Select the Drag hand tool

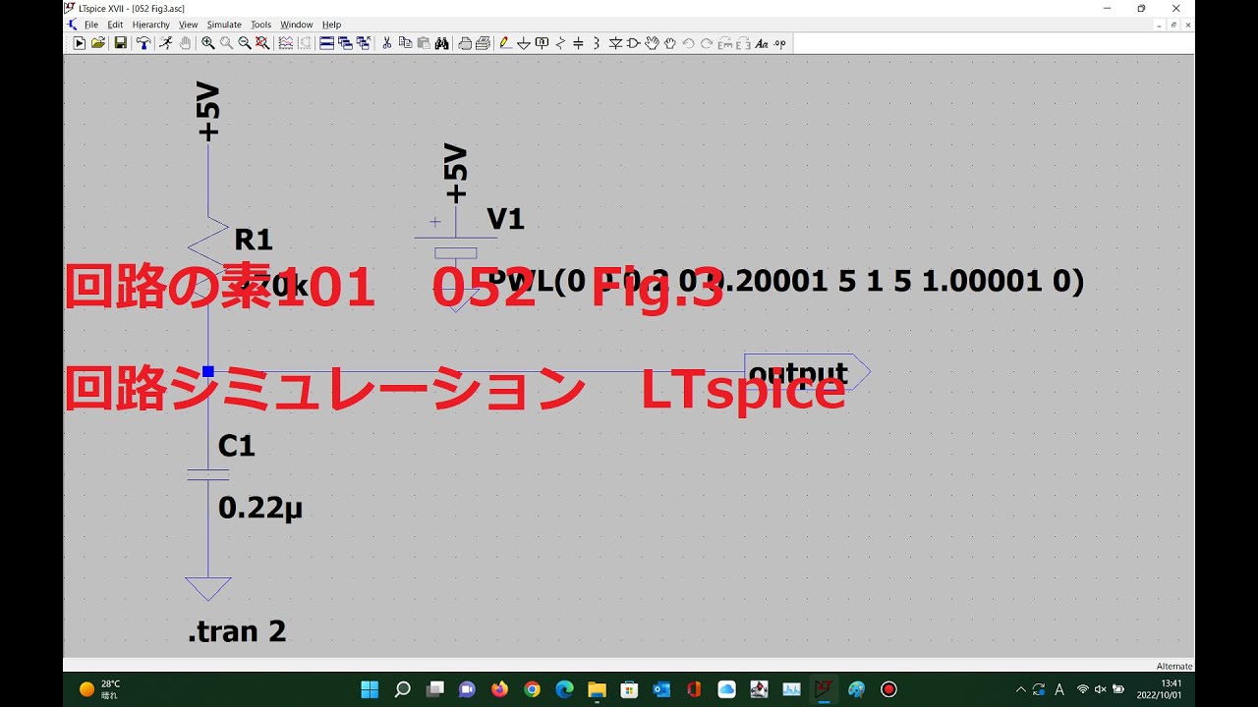click(x=669, y=43)
